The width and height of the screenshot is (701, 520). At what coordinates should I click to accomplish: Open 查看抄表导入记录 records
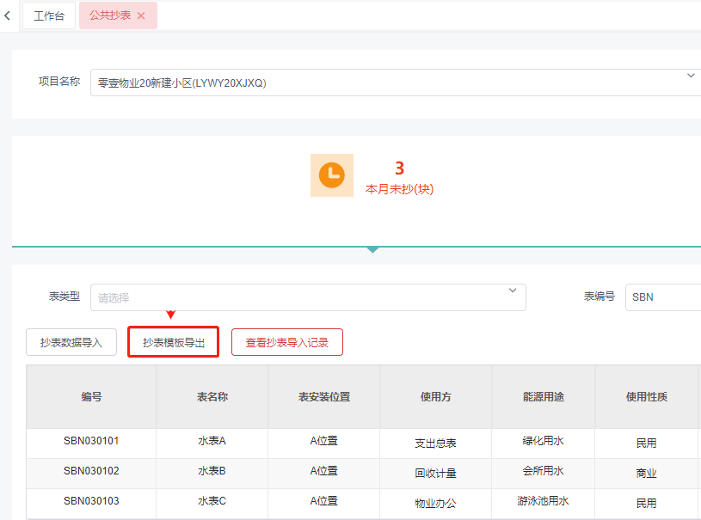[287, 342]
